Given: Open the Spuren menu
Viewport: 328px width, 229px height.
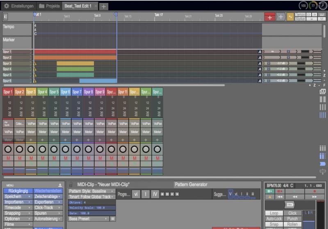Looking at the screenshot, I should [x=48, y=213].
